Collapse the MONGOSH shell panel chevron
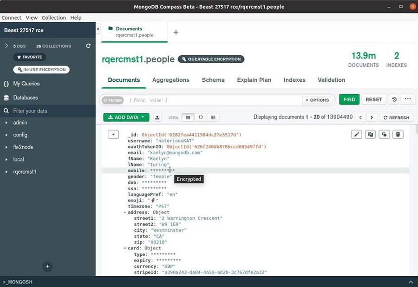The width and height of the screenshot is (418, 287). (x=411, y=281)
